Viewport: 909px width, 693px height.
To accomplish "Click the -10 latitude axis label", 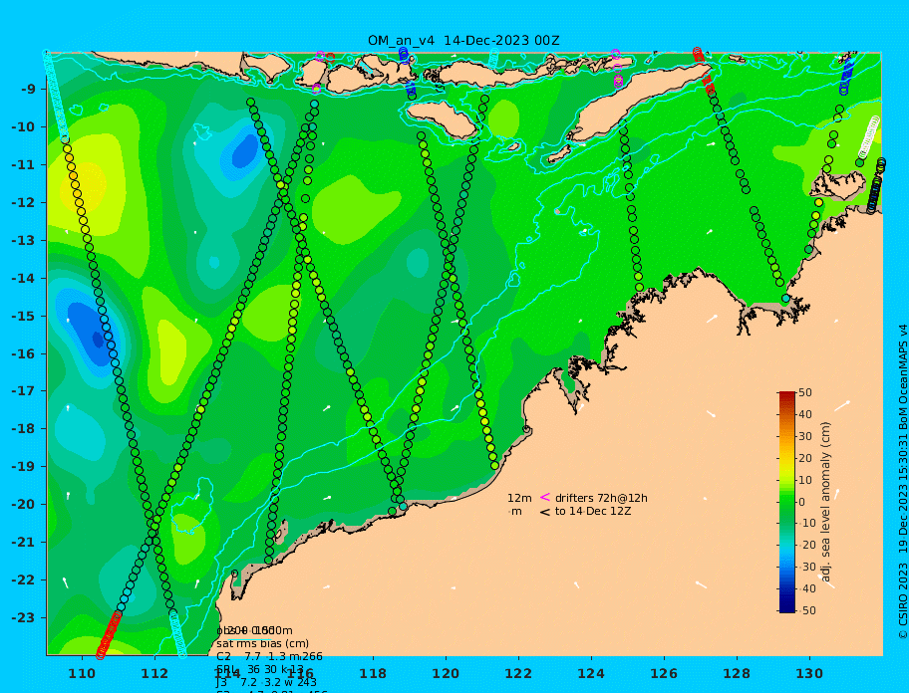I will (x=23, y=126).
